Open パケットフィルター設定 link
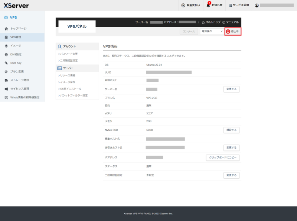Screen dimensions: 297x221 coord(73,95)
